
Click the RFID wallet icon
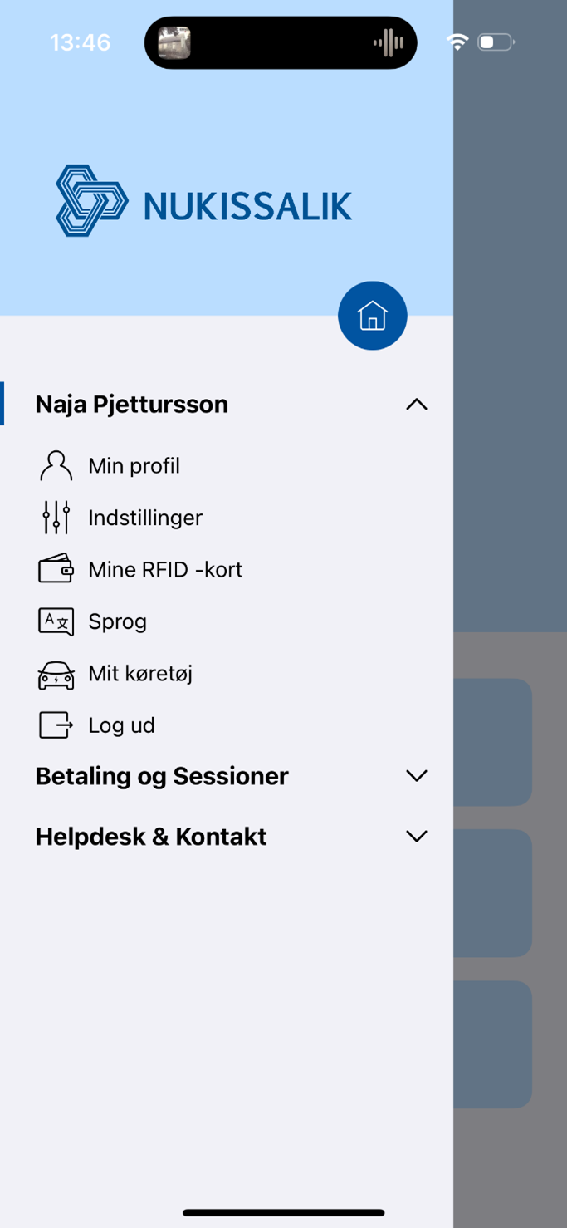(x=56, y=570)
